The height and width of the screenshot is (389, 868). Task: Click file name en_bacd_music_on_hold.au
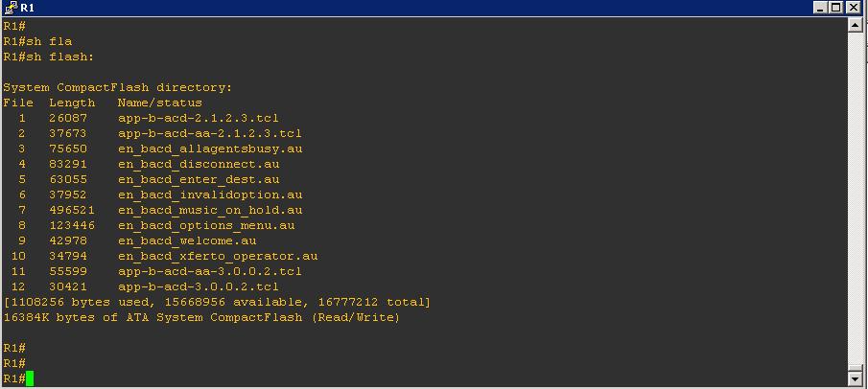[x=210, y=210]
